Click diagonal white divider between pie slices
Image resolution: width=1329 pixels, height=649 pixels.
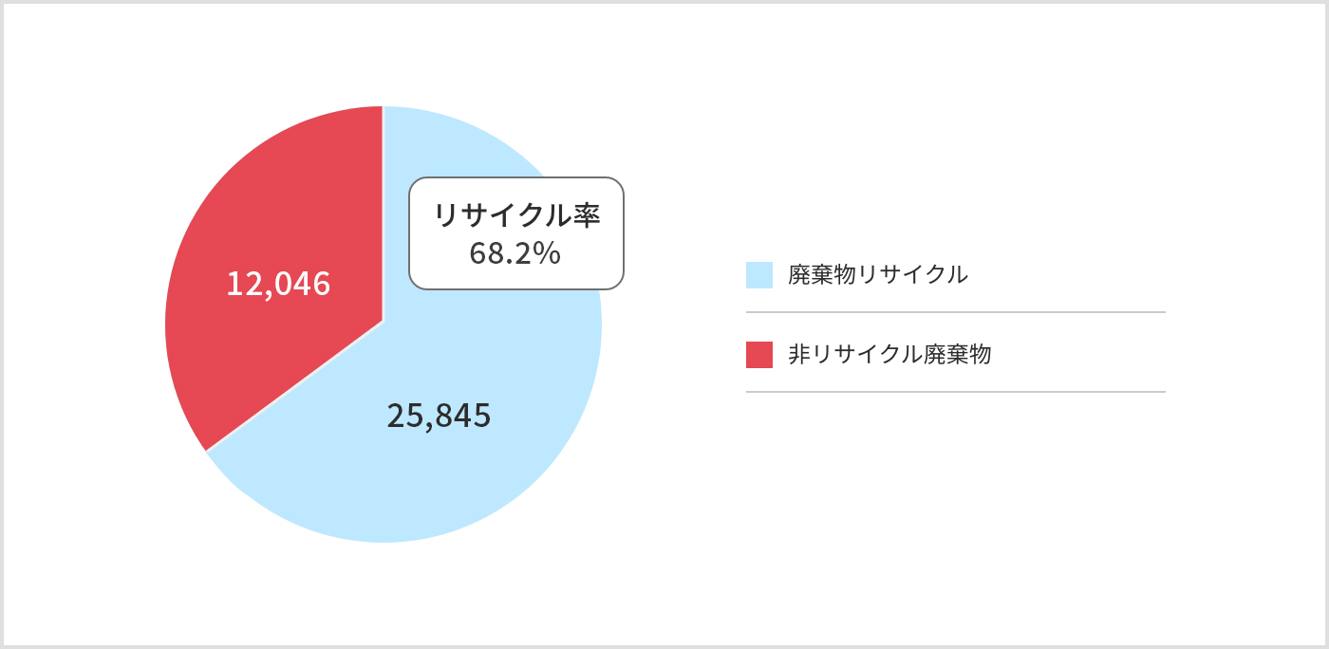(x=294, y=386)
